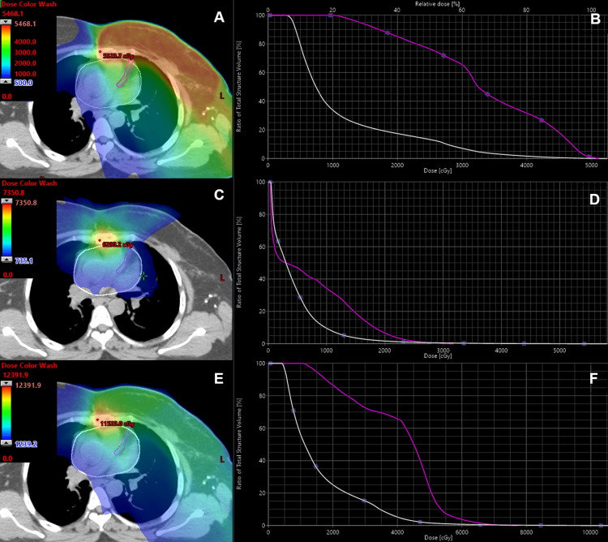Select the 1239.2 minimum dose value
This screenshot has height=542, width=608.
[x=26, y=445]
